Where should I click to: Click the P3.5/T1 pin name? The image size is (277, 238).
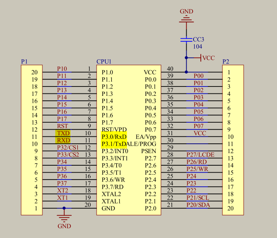click(111, 173)
